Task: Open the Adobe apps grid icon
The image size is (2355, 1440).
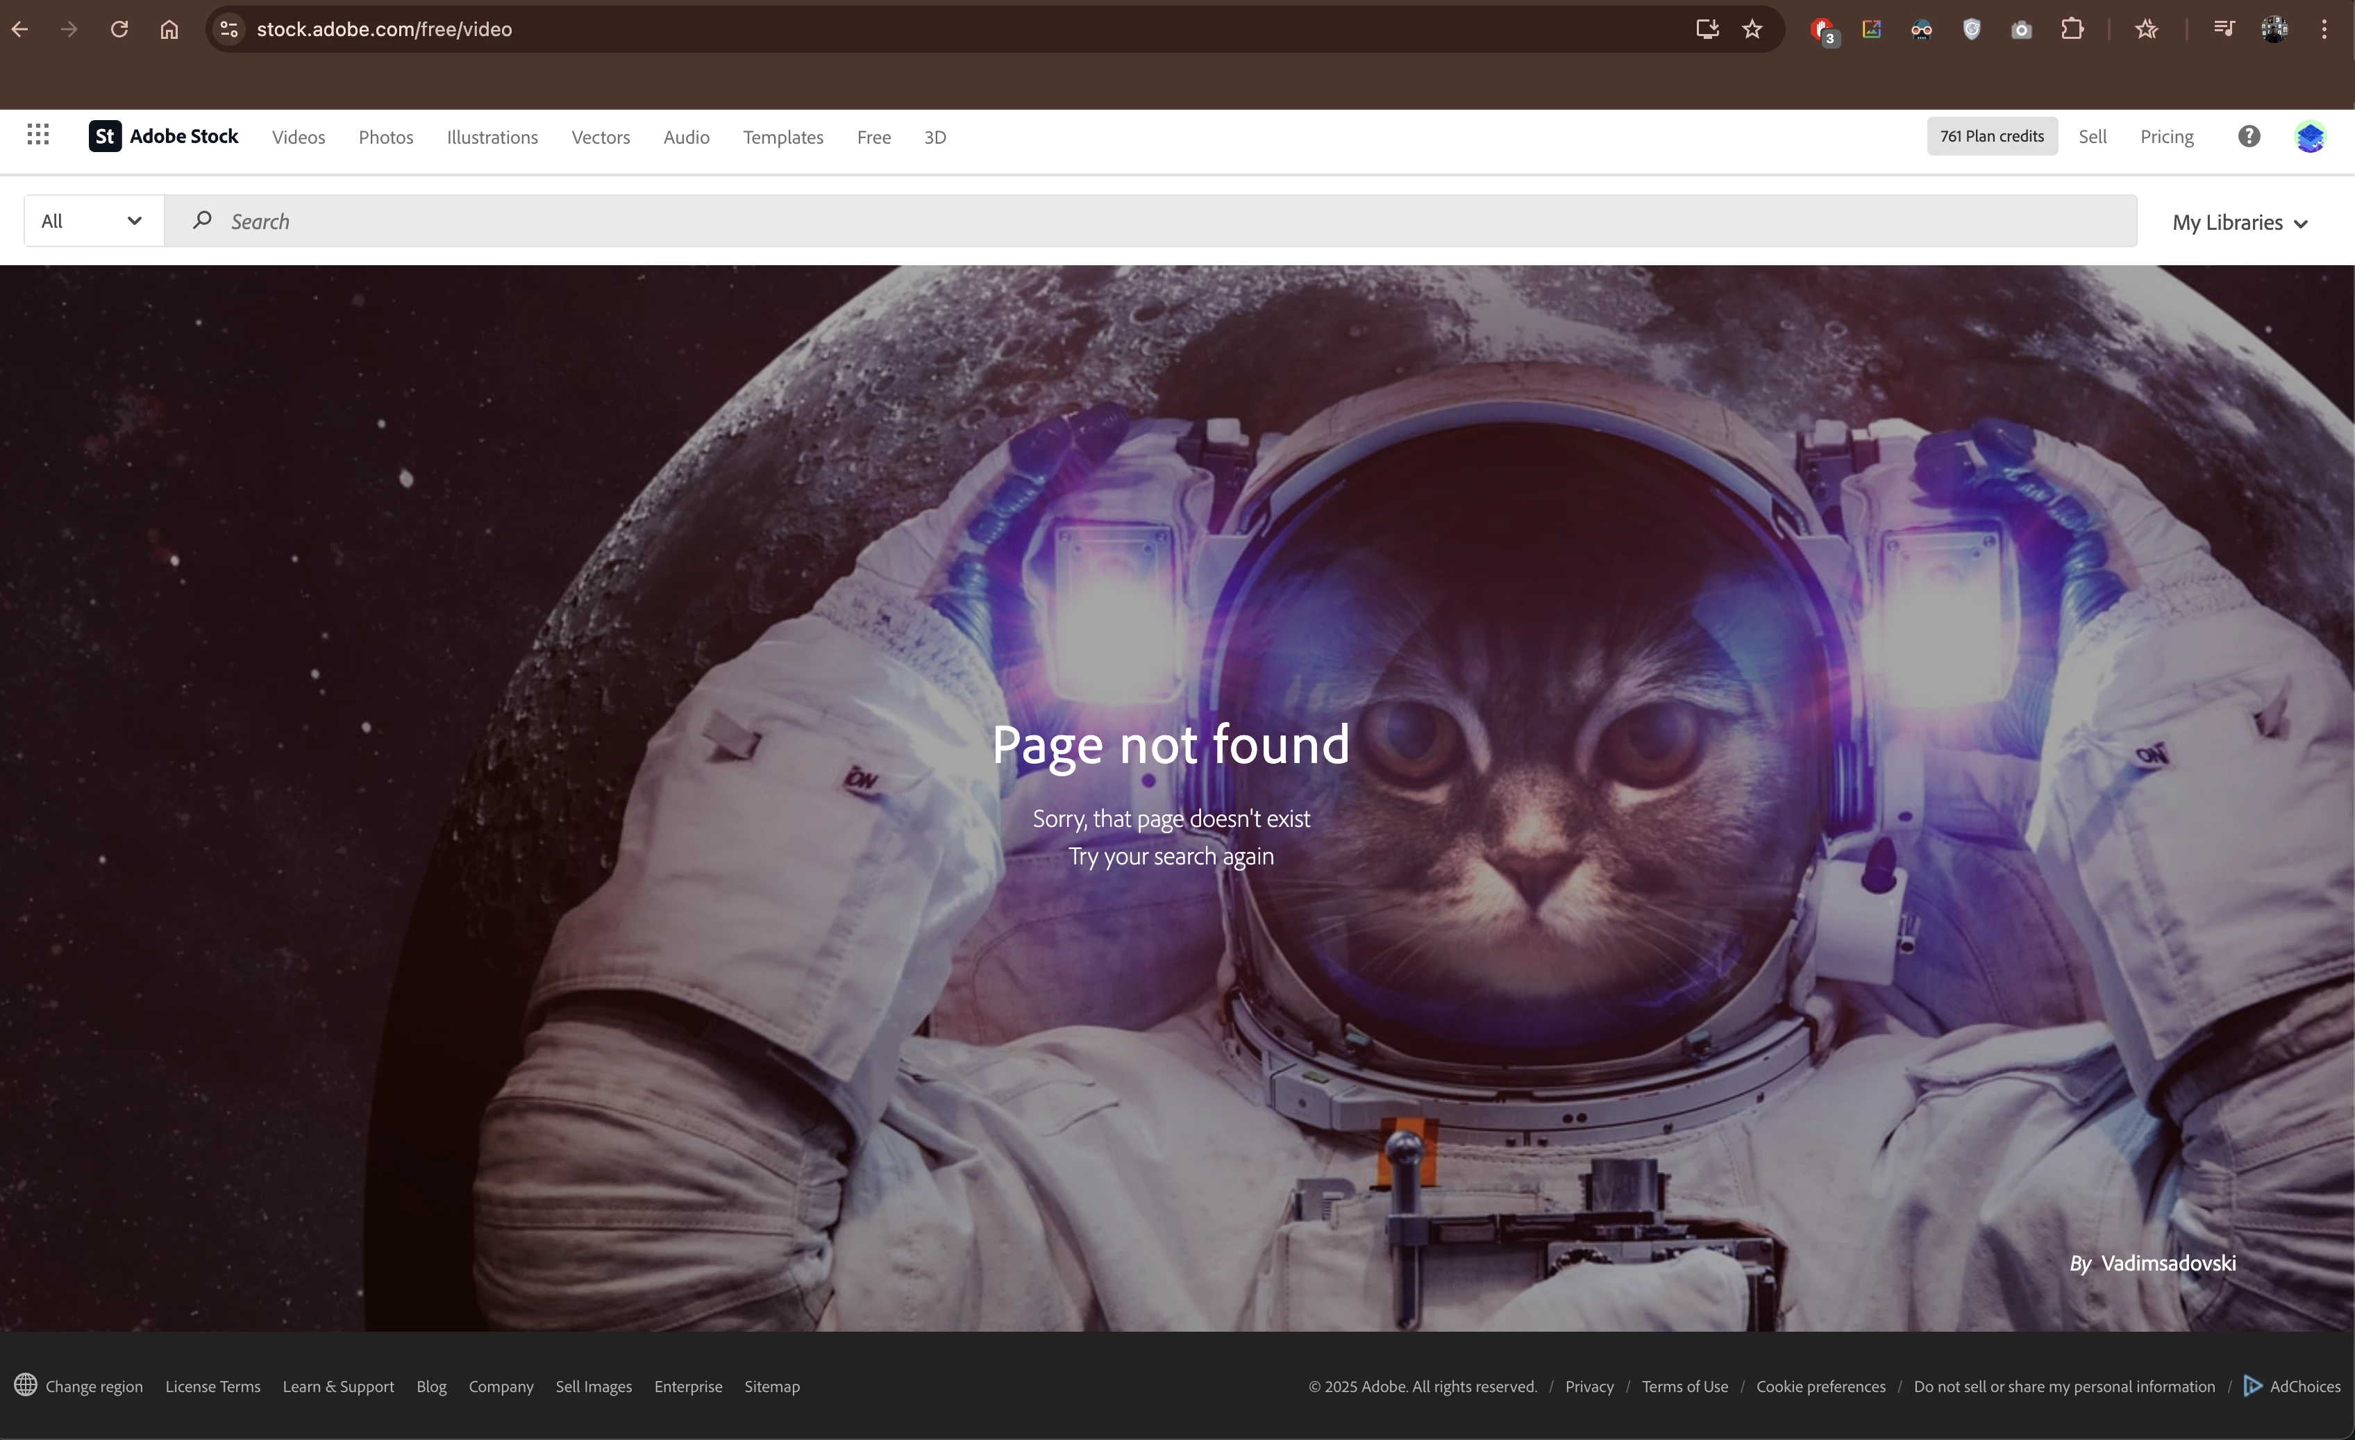Action: click(38, 135)
